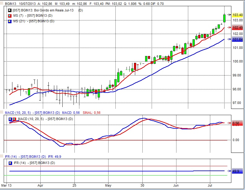245x190 pixels.
Task: Click the red MACD signal legend icon
Action: [14, 119]
